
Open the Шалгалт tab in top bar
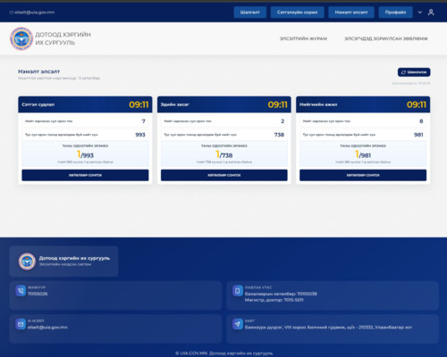pos(249,12)
